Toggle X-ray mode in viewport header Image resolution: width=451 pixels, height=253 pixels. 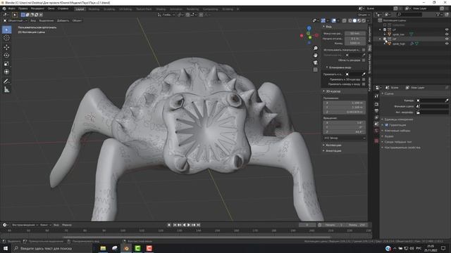tap(345, 20)
